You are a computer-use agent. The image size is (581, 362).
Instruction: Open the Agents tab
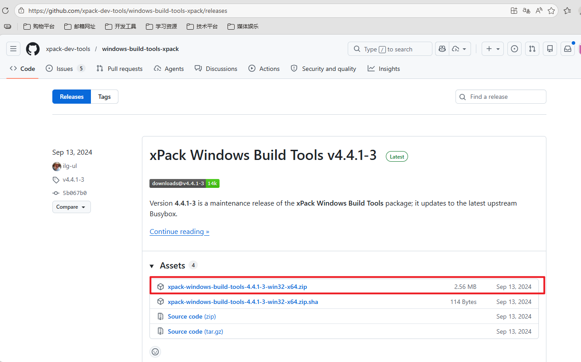[169, 69]
